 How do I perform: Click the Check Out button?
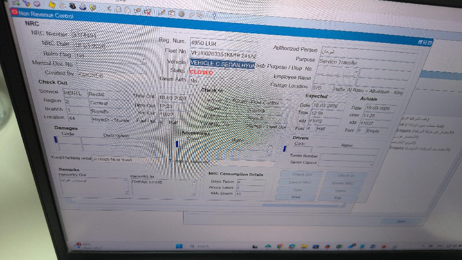pos(301,174)
